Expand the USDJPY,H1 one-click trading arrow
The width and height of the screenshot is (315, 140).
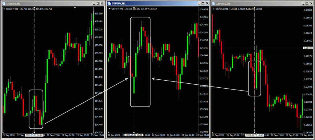click(x=4, y=9)
